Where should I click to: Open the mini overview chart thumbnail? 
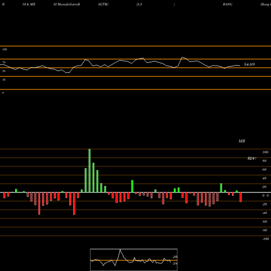134,260
